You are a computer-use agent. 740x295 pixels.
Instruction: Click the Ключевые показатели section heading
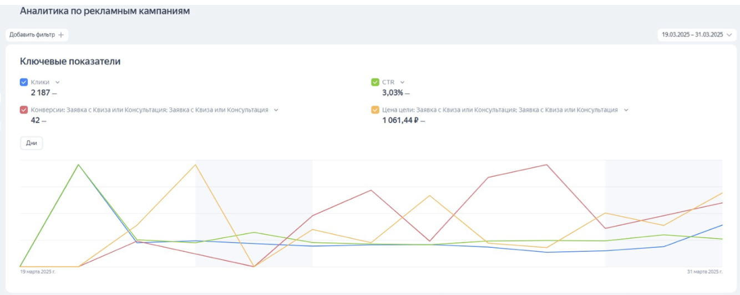pyautogui.click(x=70, y=61)
